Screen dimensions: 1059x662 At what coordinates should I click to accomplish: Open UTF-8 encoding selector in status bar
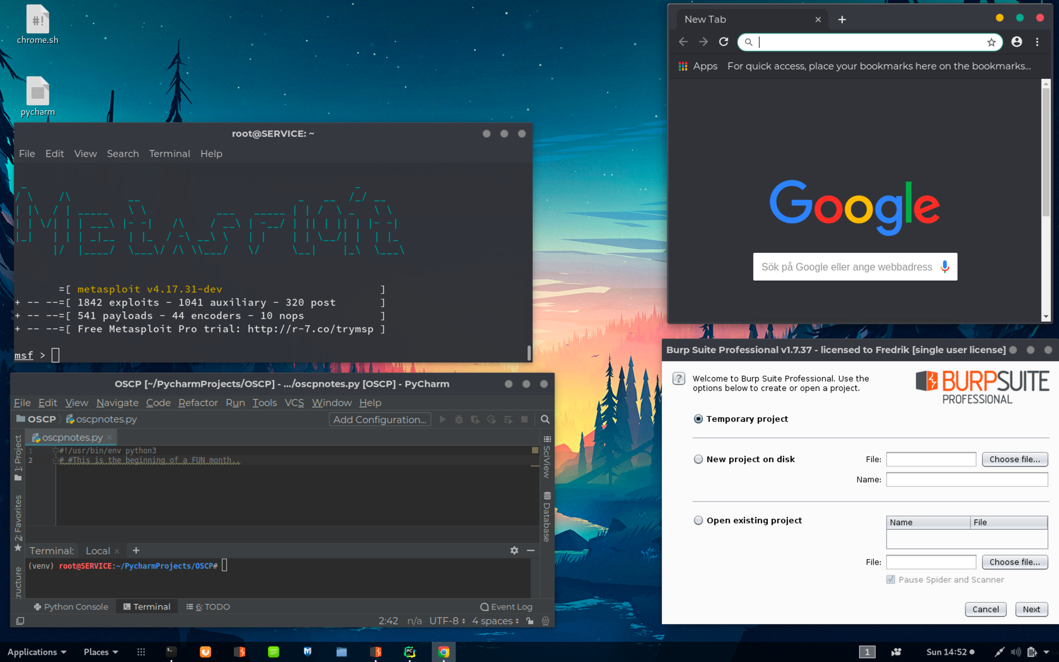[x=447, y=621]
